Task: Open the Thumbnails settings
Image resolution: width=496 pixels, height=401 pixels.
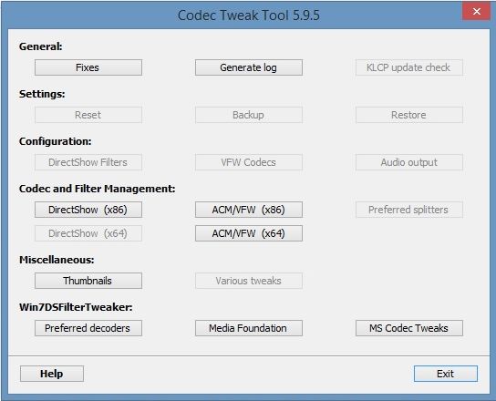Action: click(88, 281)
